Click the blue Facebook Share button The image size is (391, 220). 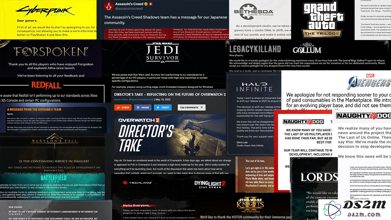tap(143, 108)
